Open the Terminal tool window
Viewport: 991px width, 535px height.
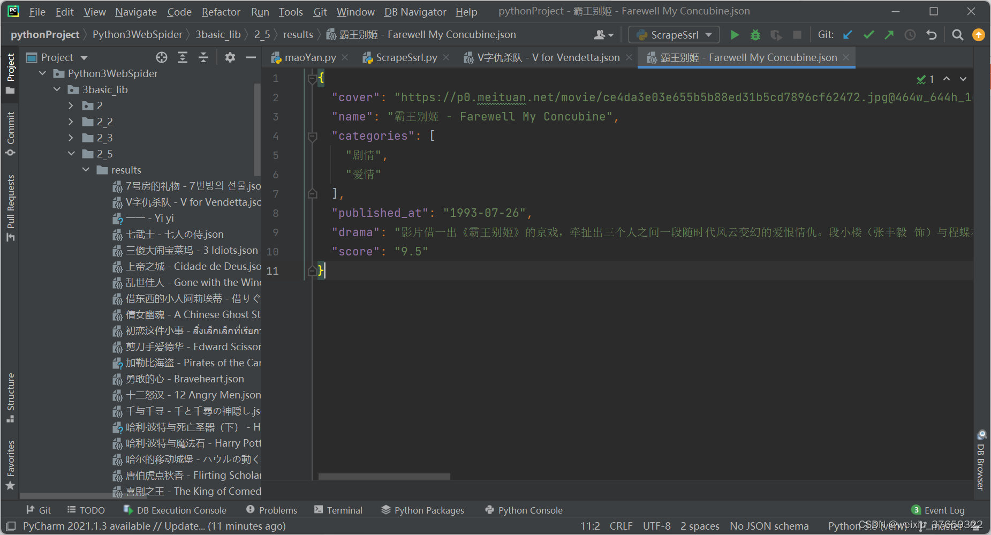coord(338,510)
